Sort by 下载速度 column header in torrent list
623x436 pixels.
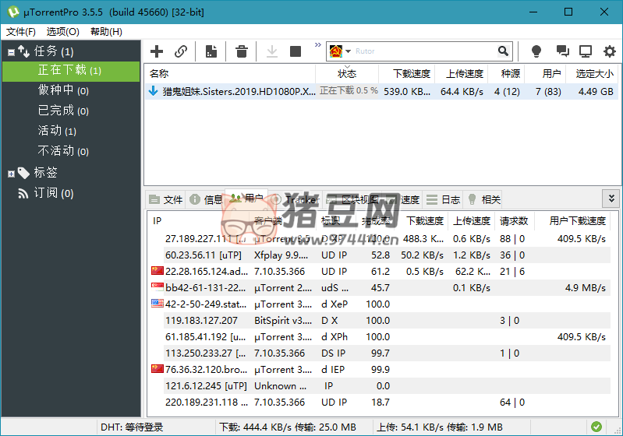point(411,74)
